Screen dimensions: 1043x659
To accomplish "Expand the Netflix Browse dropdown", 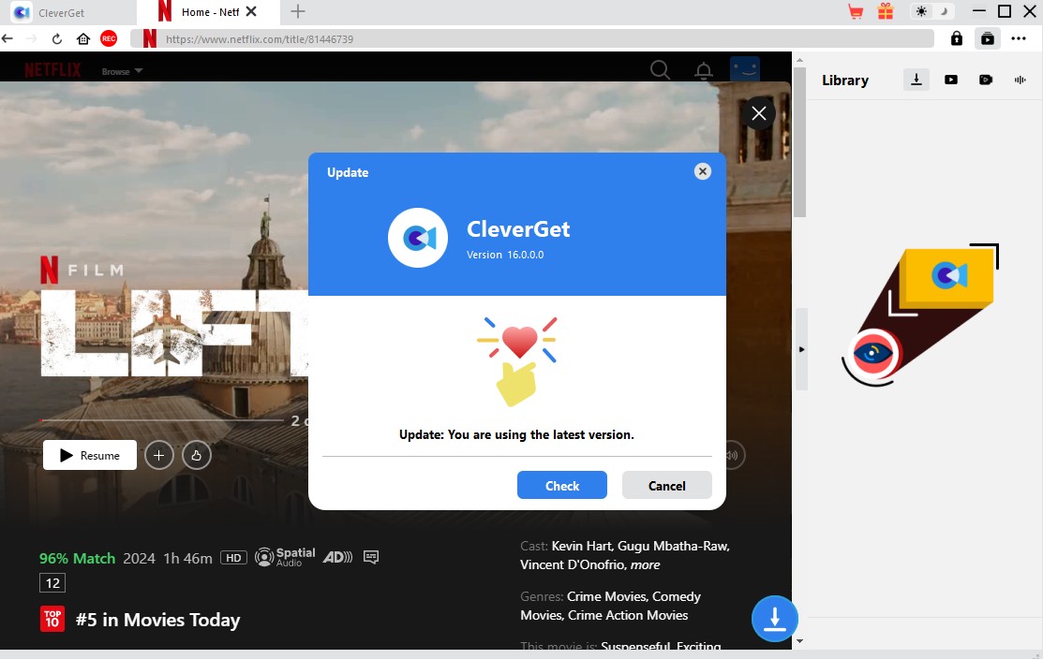I will coord(123,71).
